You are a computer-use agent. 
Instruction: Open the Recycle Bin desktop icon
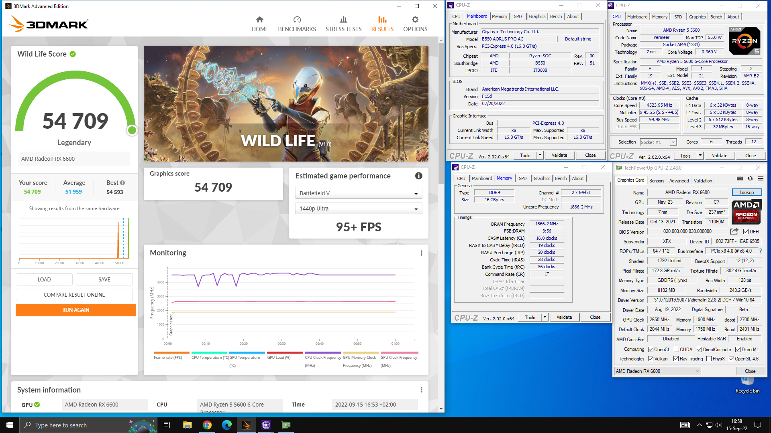(x=747, y=385)
